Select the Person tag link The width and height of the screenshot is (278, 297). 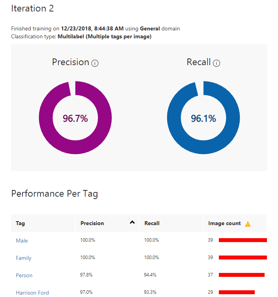[x=24, y=275]
